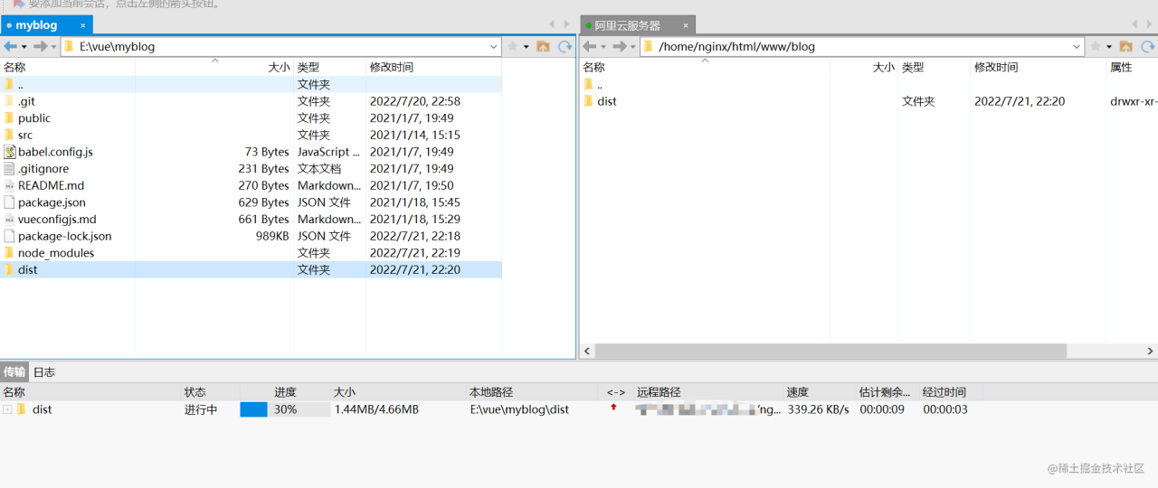Click the transfer speed 339.26 KB/s
Viewport: 1158px width, 488px height.
point(818,409)
